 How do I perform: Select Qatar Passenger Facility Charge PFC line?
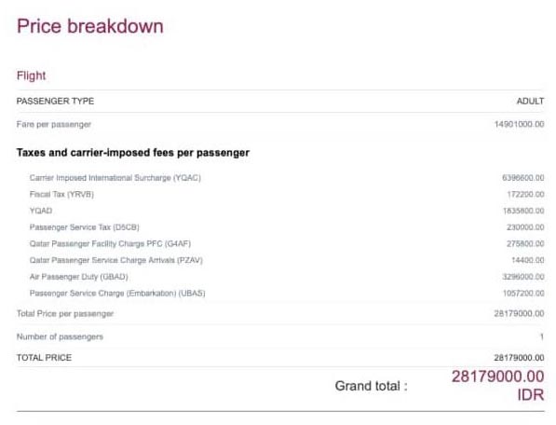click(110, 243)
